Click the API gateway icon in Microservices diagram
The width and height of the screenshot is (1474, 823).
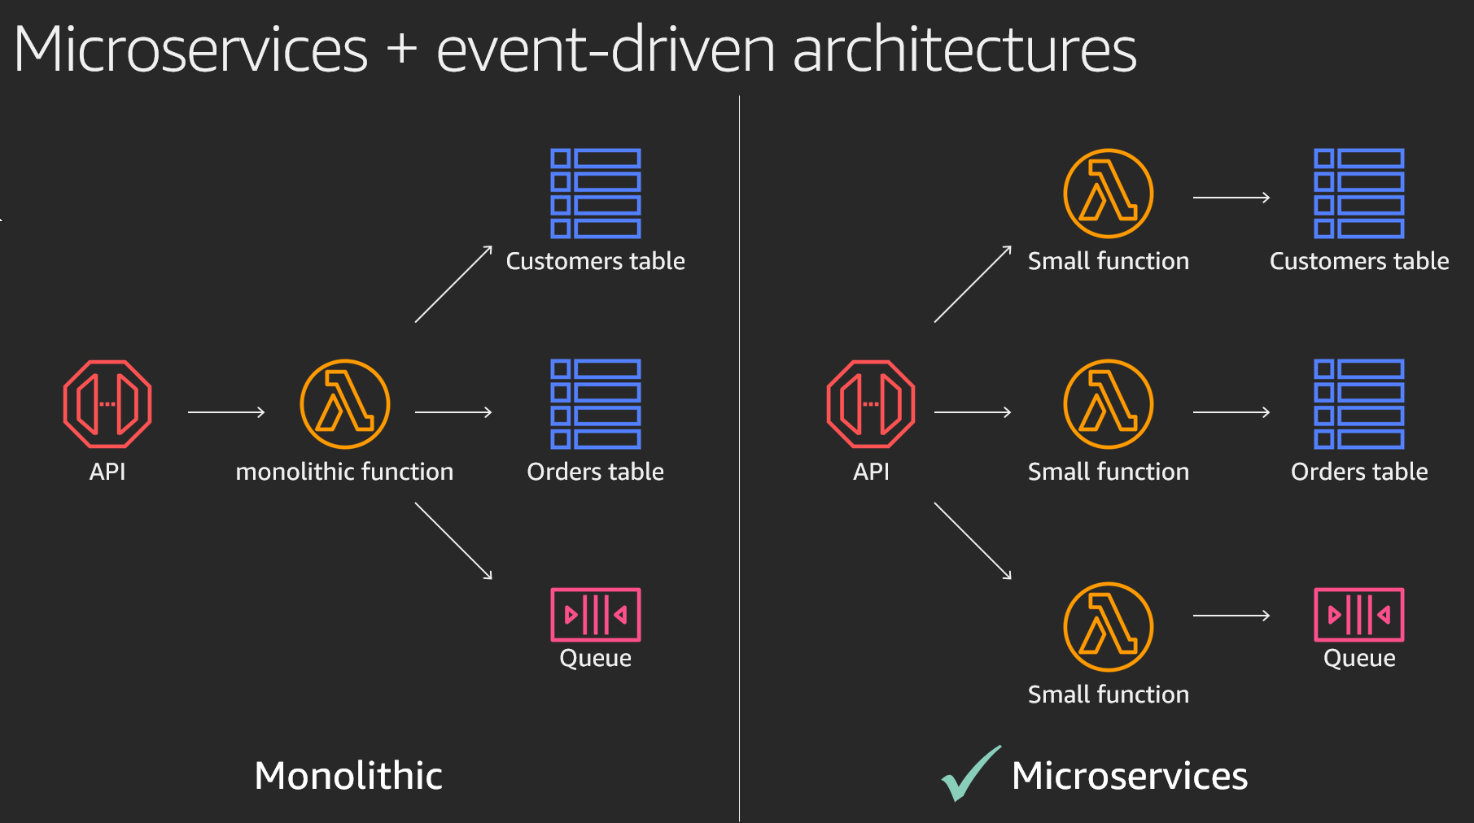871,404
